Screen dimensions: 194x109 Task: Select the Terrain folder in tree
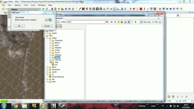click(x=57, y=57)
